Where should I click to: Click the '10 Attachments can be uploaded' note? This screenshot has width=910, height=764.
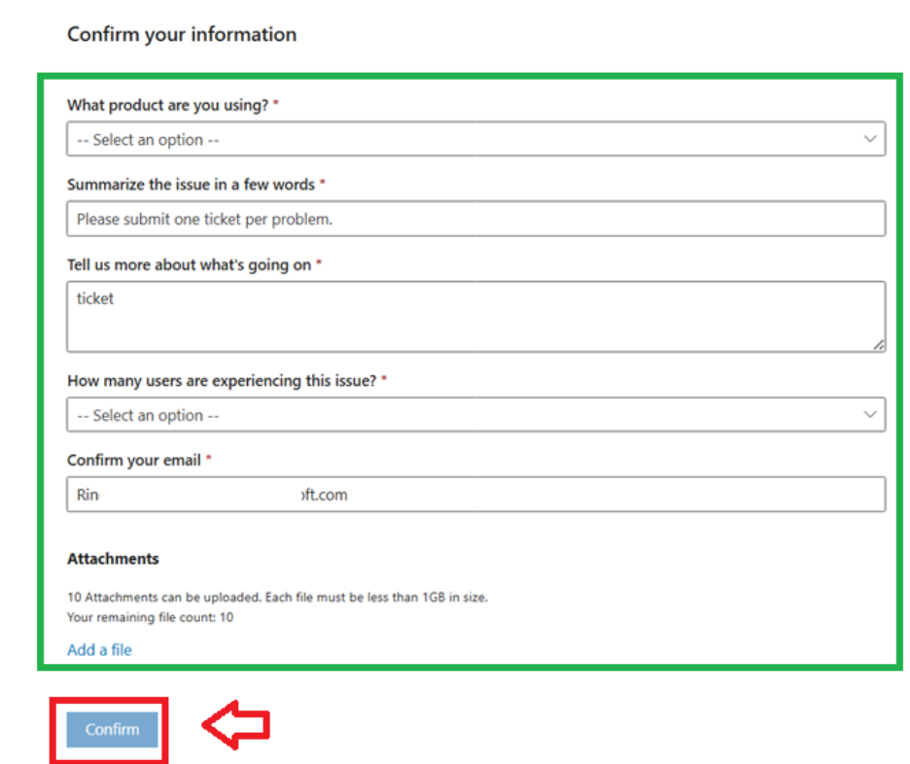277,597
